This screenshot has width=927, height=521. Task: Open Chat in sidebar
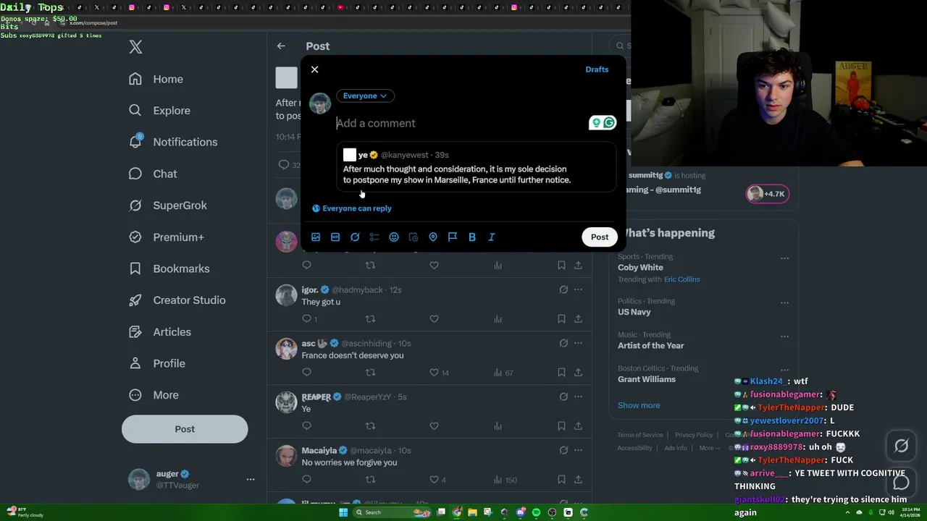tap(153, 174)
